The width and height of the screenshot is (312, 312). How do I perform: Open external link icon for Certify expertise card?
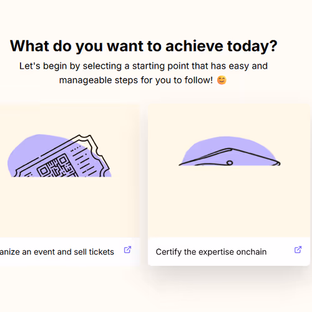298,250
